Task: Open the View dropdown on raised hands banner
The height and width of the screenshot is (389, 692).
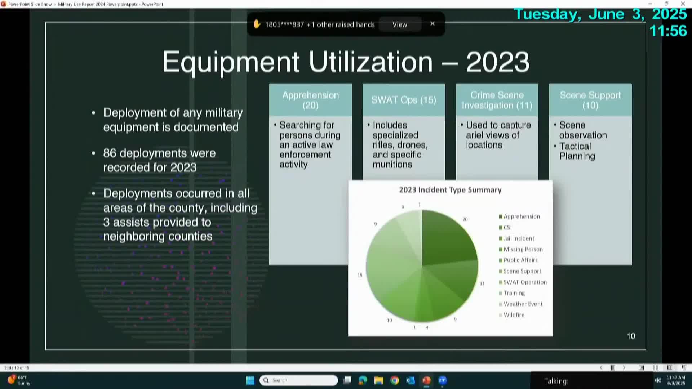Action: [x=399, y=24]
